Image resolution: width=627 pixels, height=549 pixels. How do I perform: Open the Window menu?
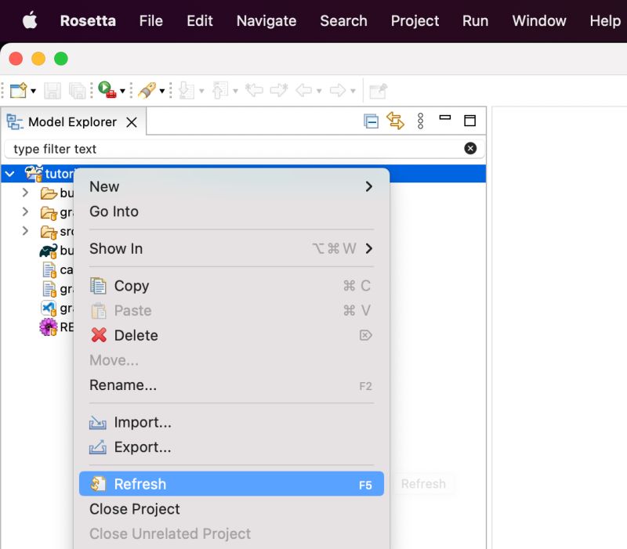coord(539,21)
